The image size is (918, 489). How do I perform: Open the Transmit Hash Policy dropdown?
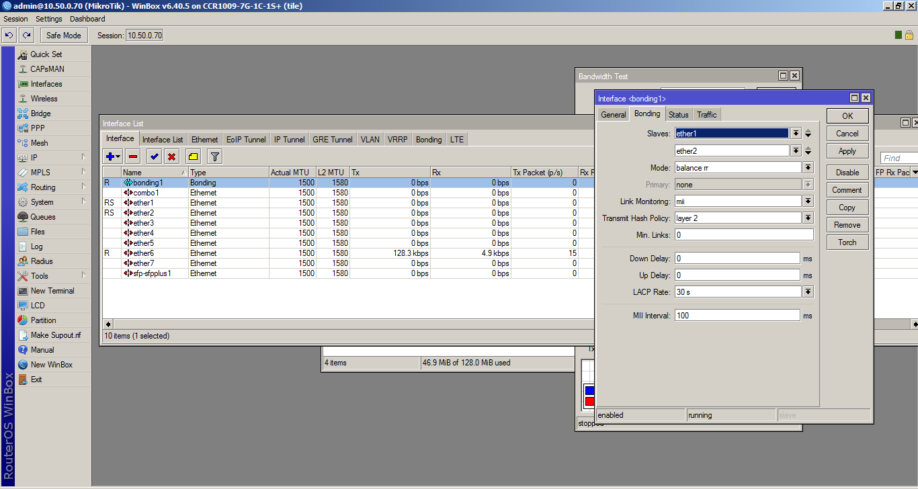click(x=808, y=218)
